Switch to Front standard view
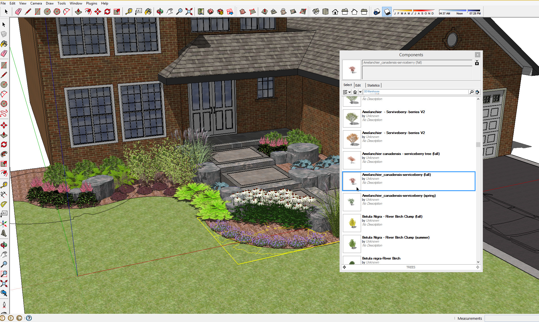The height and width of the screenshot is (322, 539). [335, 12]
